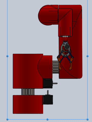Select the lowest red base block of the robot

coord(28,104)
